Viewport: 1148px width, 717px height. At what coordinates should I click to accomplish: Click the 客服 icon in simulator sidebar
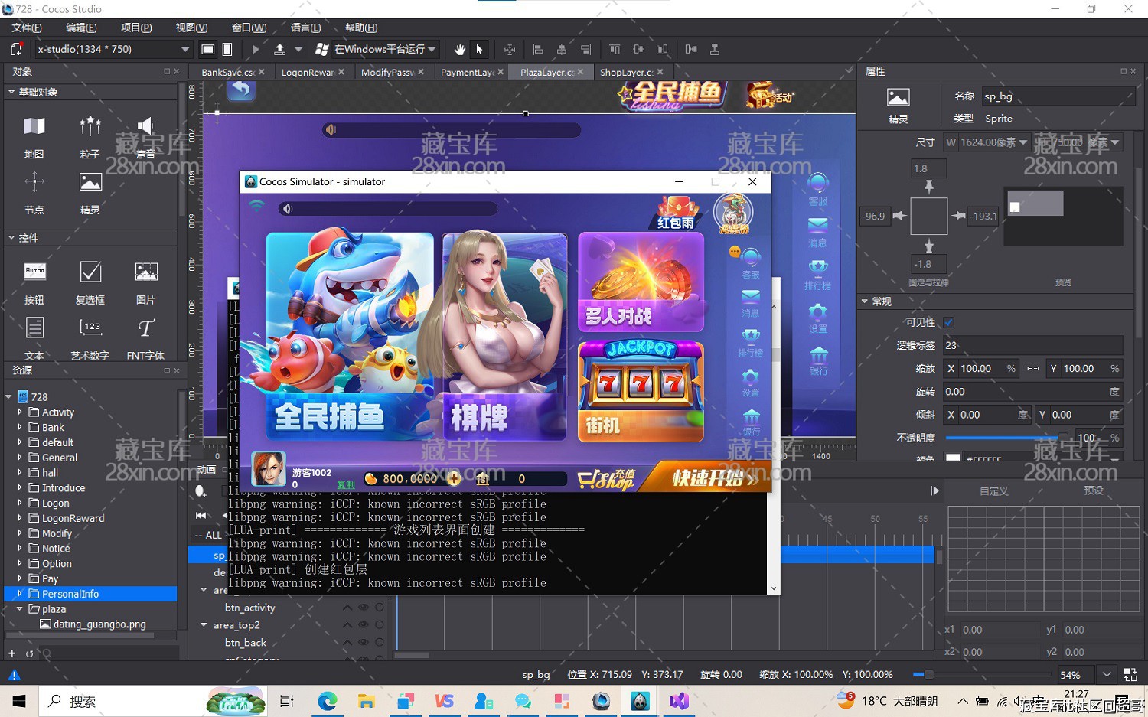[x=750, y=262]
